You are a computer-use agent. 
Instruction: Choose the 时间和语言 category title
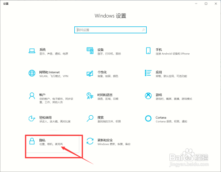[x=105, y=95]
